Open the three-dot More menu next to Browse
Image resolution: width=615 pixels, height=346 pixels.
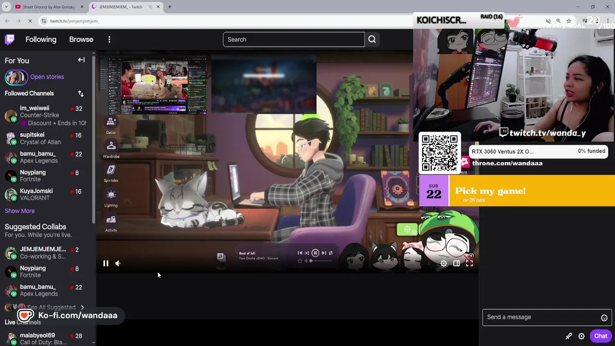109,39
